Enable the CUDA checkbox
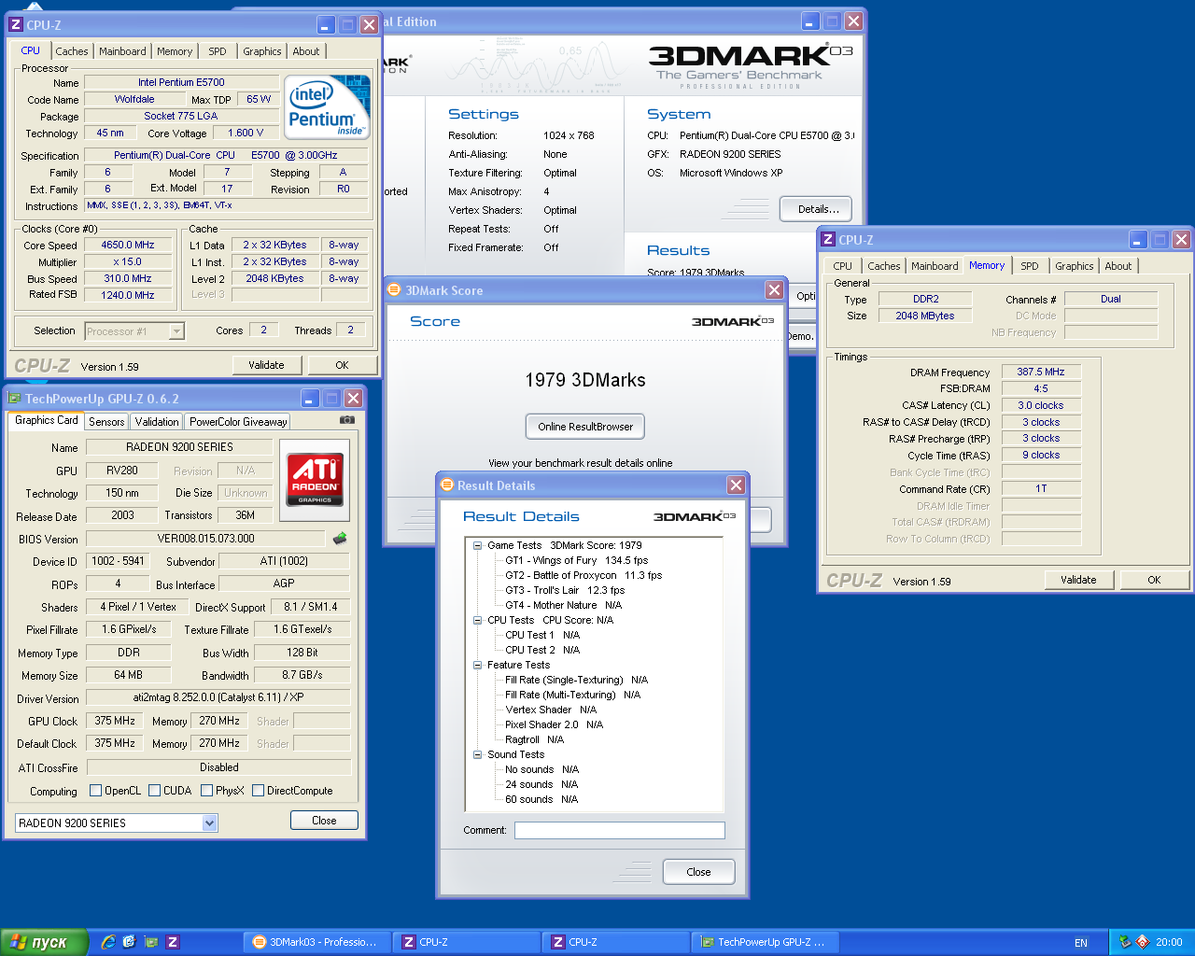The width and height of the screenshot is (1195, 956). 154,791
